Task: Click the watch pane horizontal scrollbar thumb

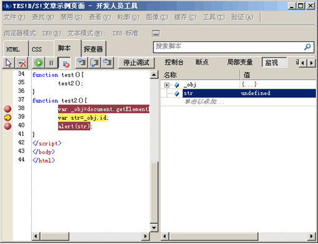Action: pyautogui.click(x=214, y=236)
